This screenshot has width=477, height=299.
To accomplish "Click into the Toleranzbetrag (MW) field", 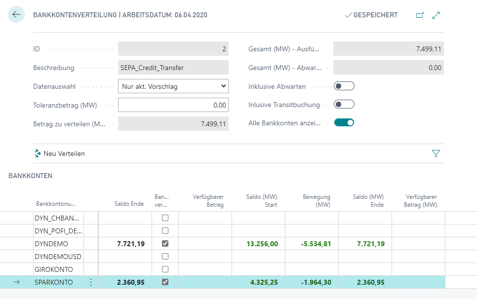I will point(173,105).
